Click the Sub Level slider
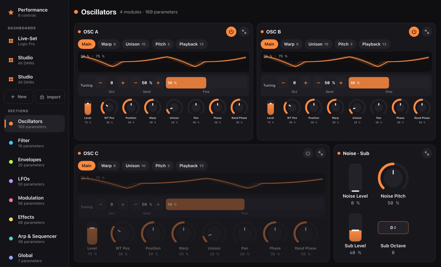Screen dimensions: 441x267 point(355,227)
